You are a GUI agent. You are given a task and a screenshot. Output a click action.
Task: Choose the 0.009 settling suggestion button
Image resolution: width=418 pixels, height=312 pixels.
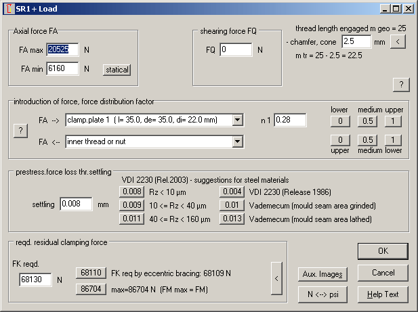tap(131, 205)
